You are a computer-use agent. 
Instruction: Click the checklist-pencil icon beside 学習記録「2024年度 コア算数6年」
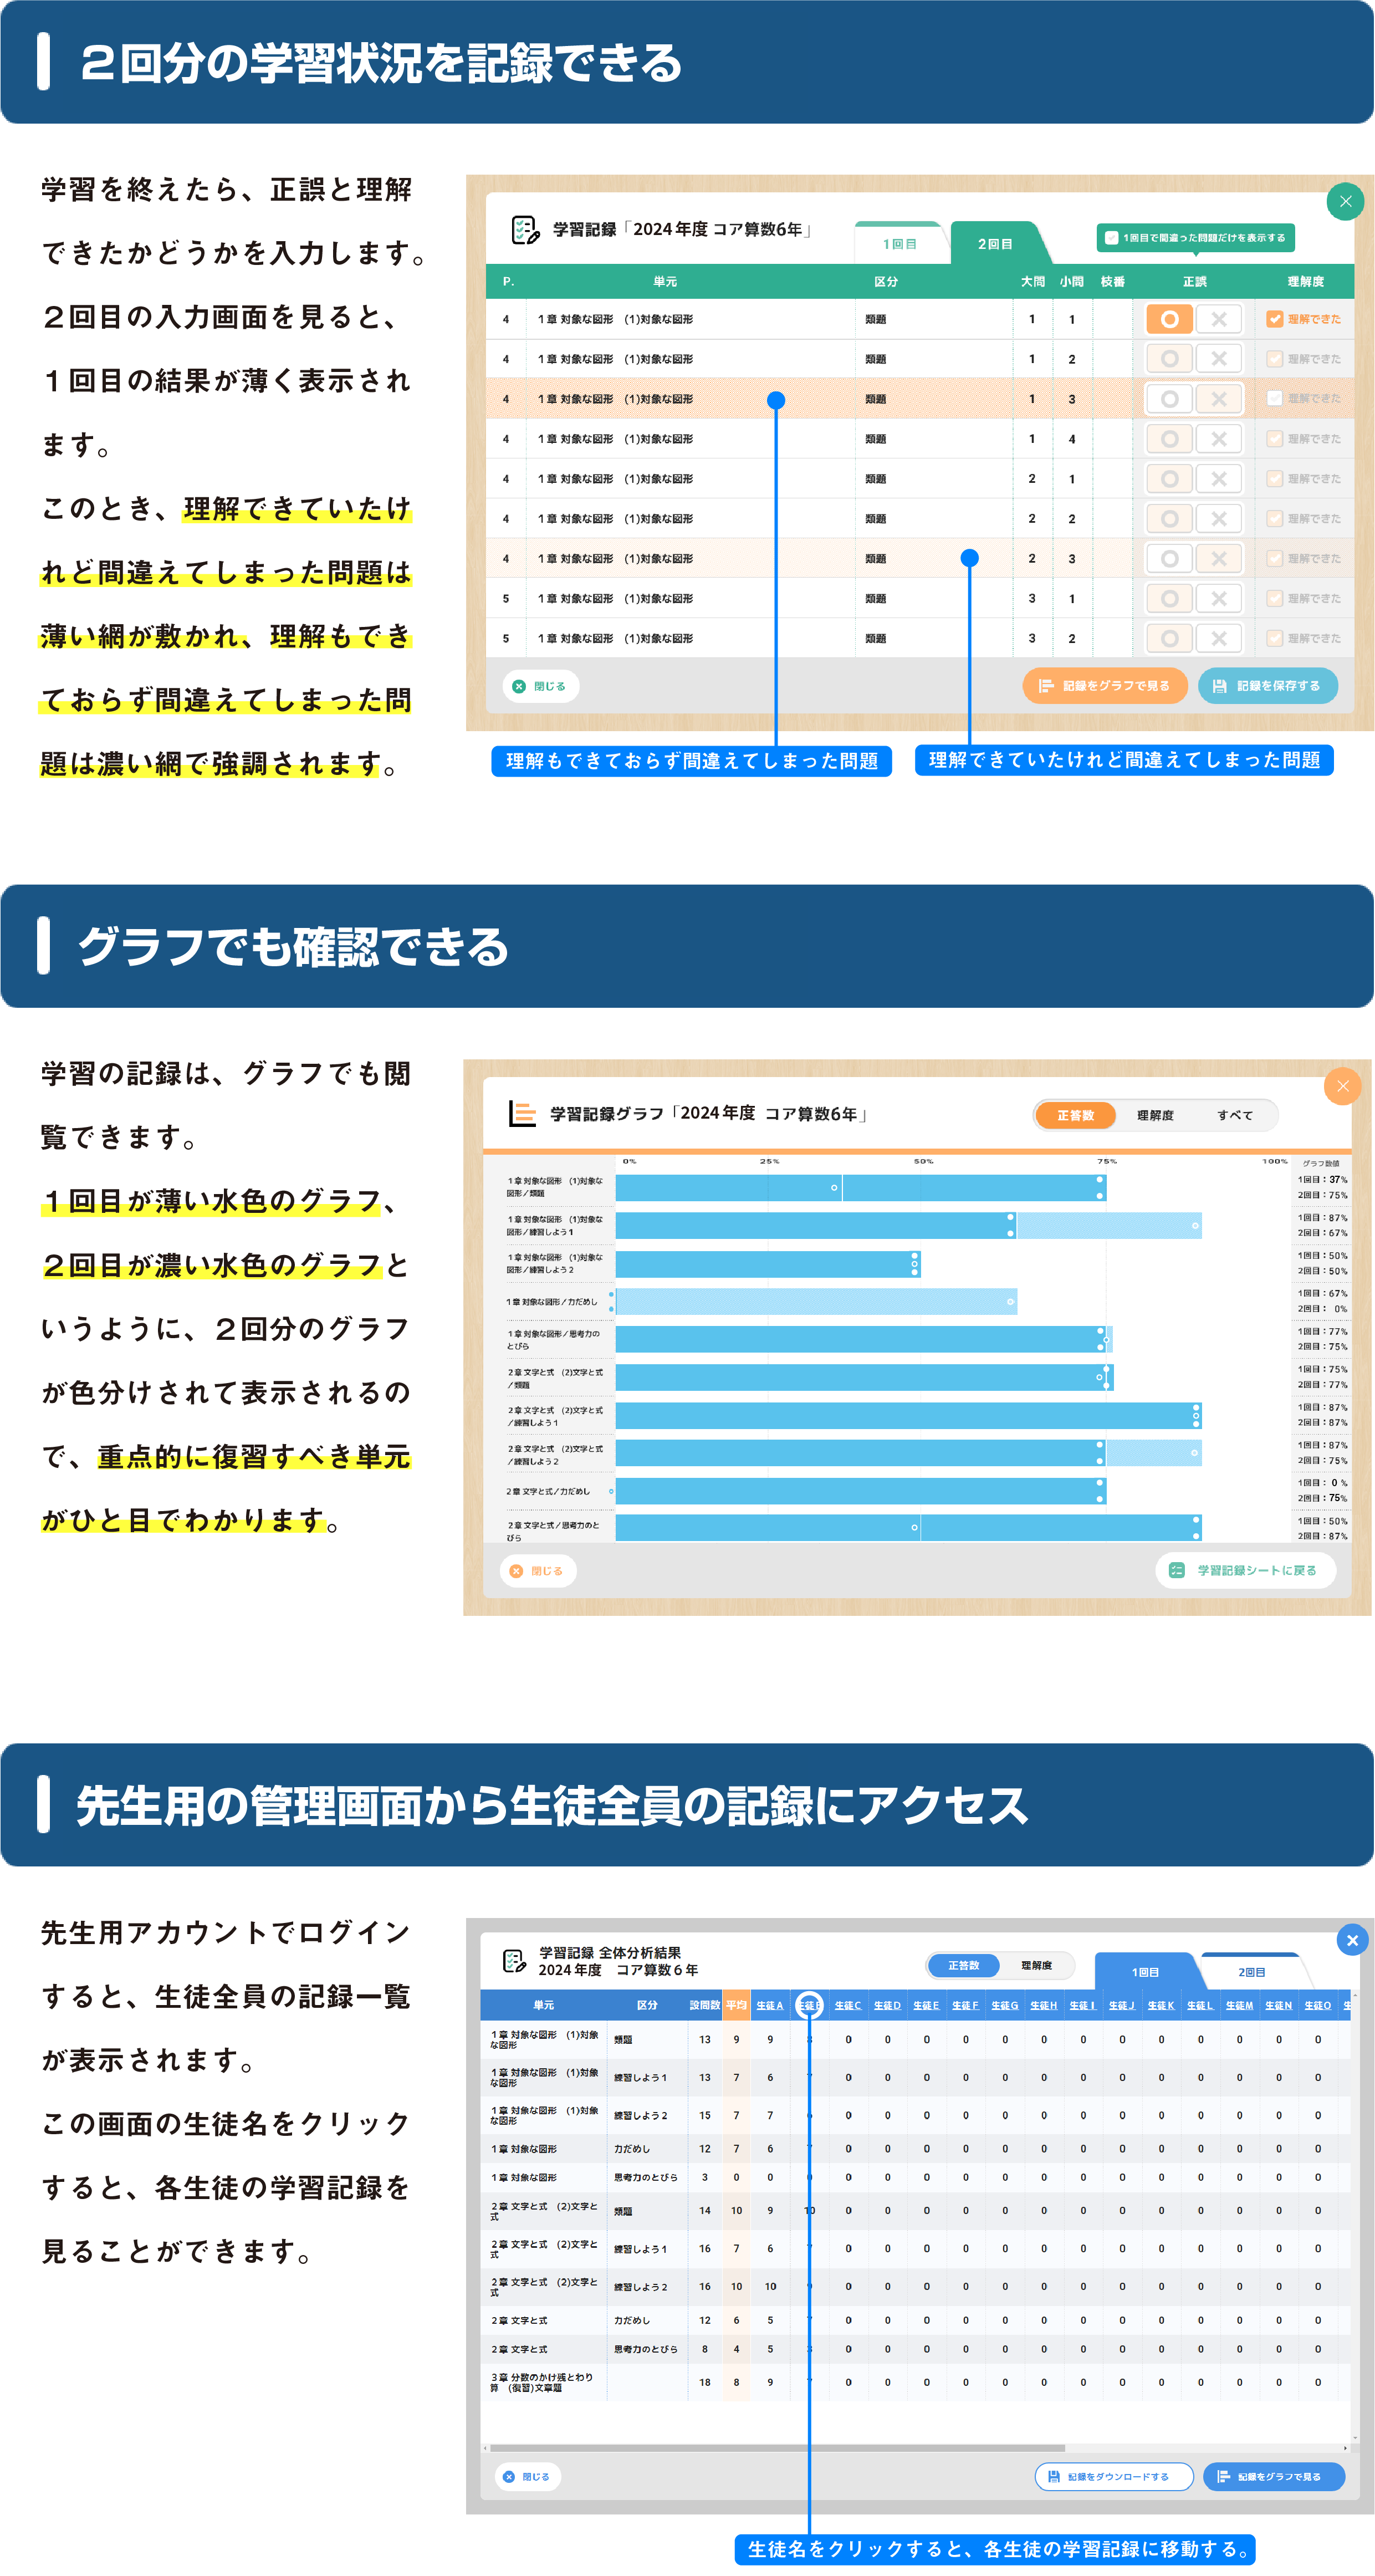(x=525, y=230)
